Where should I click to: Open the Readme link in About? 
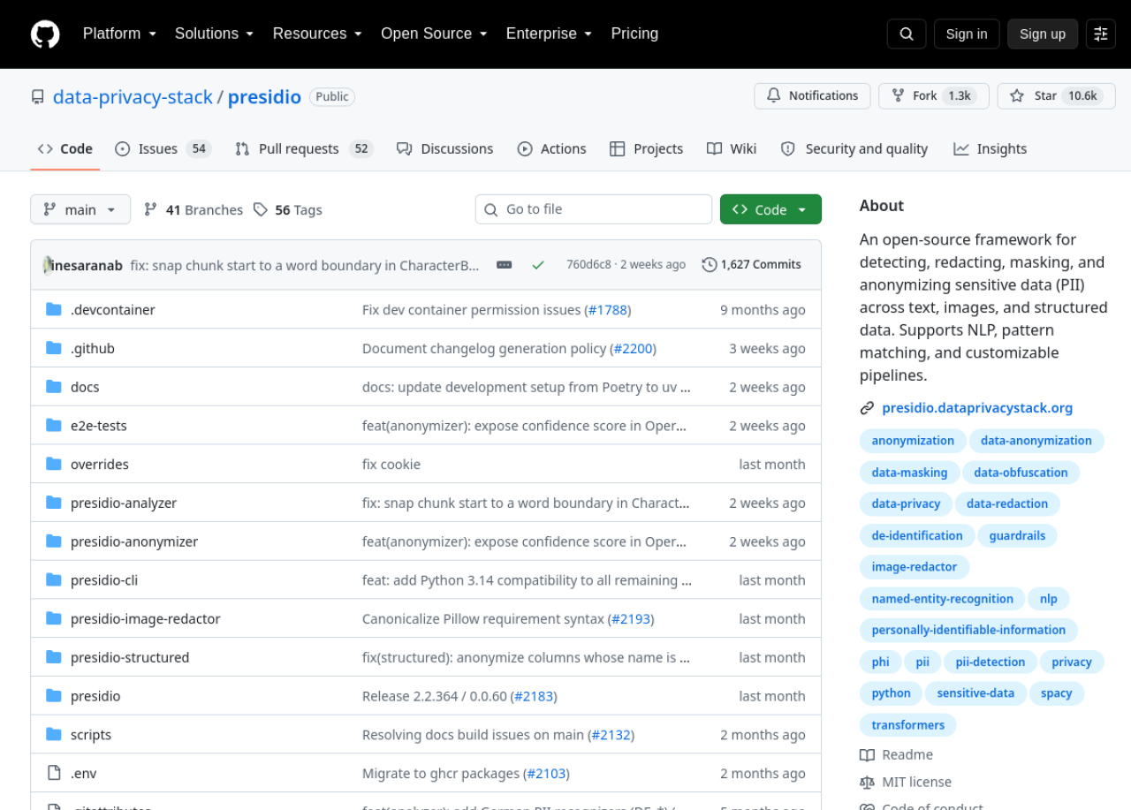897,754
